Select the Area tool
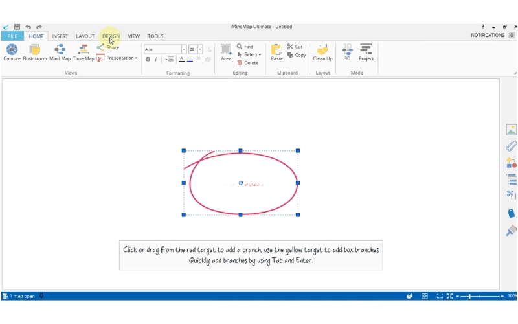Viewport: 518px width, 324px height. coord(226,52)
